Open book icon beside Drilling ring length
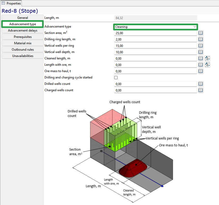The image size is (219, 205). coord(201,40)
